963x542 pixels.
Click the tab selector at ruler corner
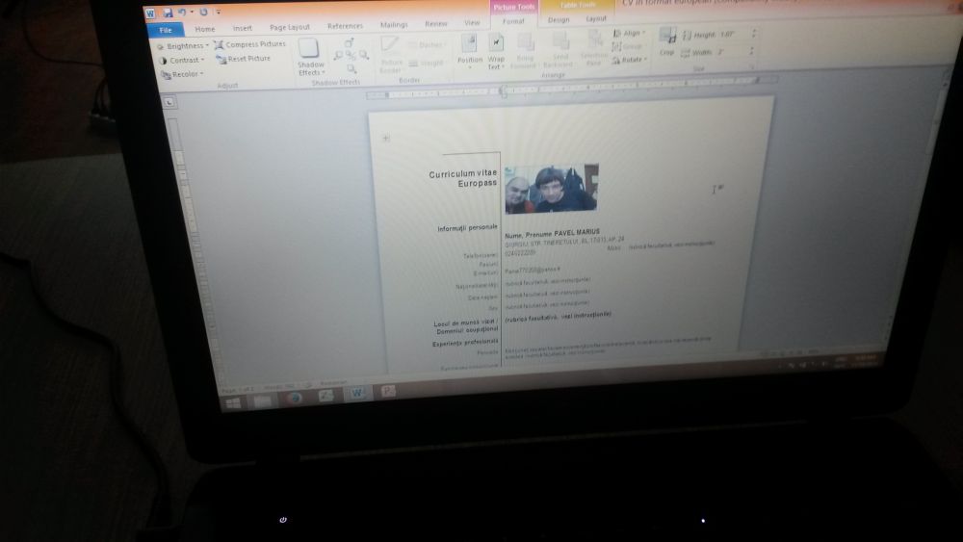pyautogui.click(x=169, y=102)
